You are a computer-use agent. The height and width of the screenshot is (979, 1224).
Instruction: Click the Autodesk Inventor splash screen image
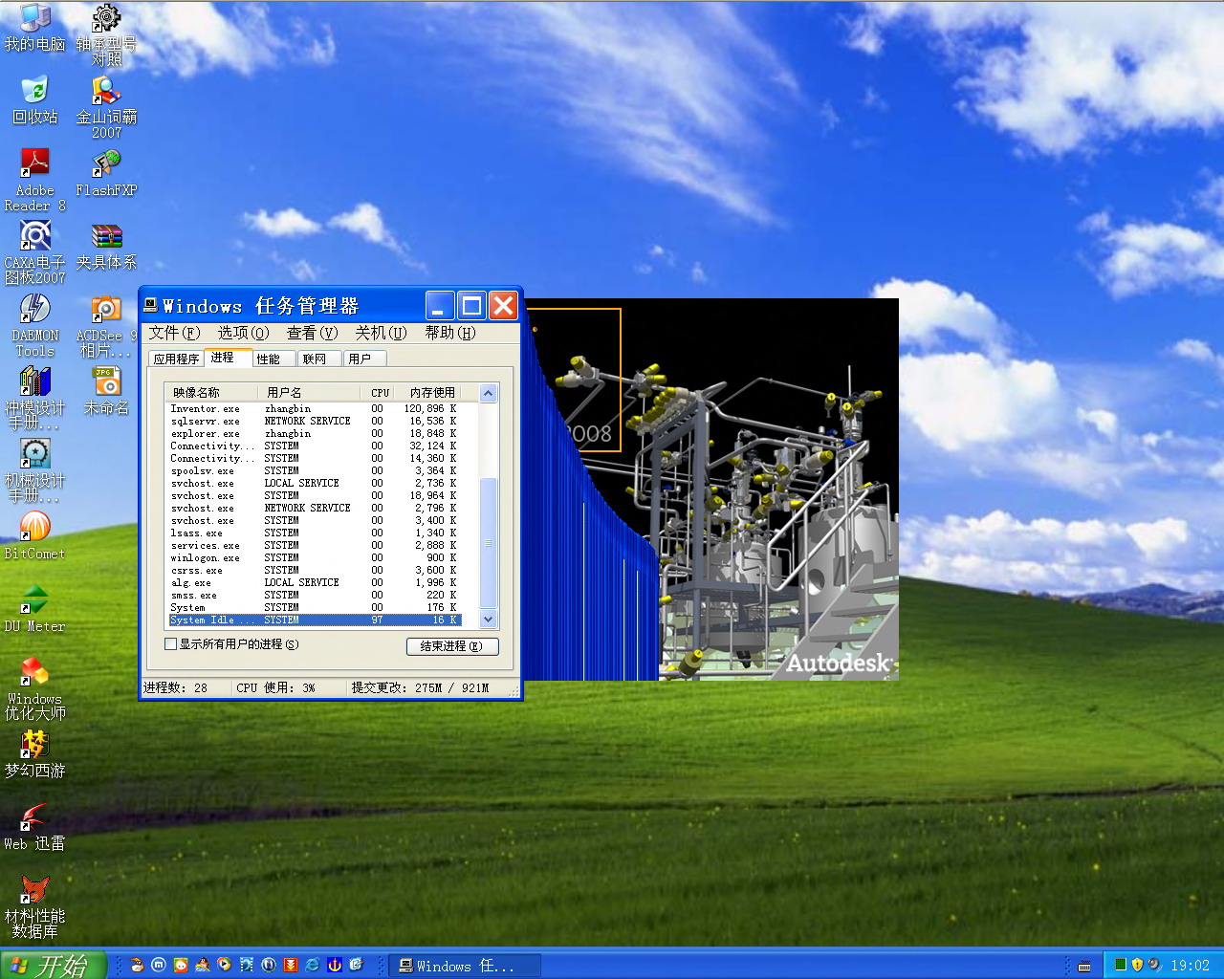tap(710, 489)
